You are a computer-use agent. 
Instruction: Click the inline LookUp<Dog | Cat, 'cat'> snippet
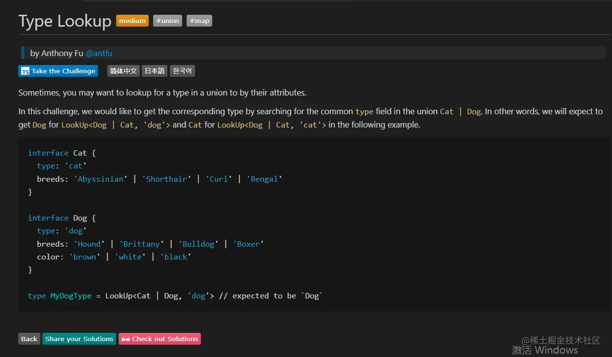[x=271, y=125]
